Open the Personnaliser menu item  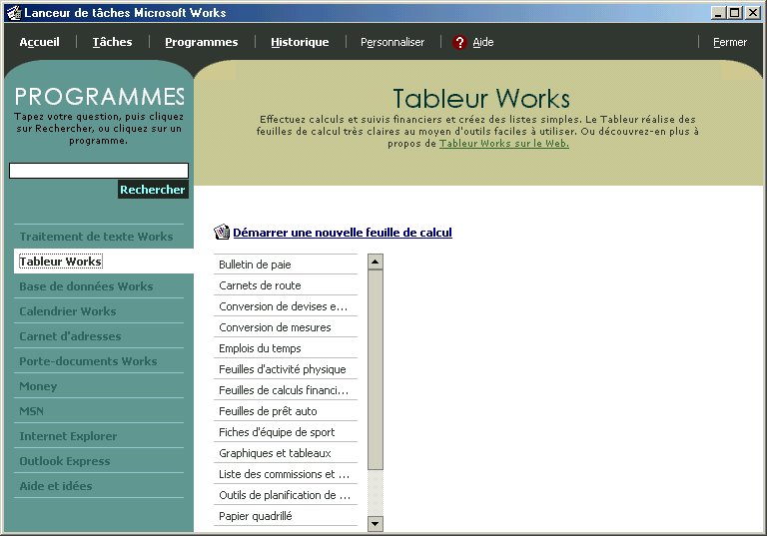click(x=392, y=42)
